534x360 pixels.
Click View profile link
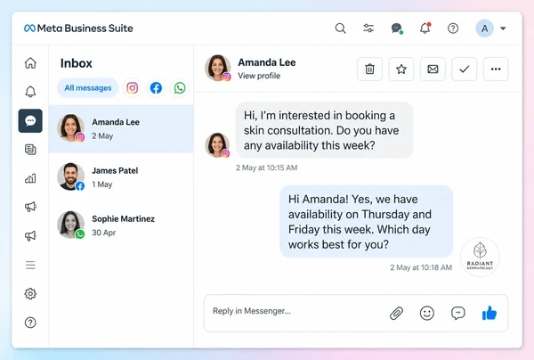coord(259,76)
